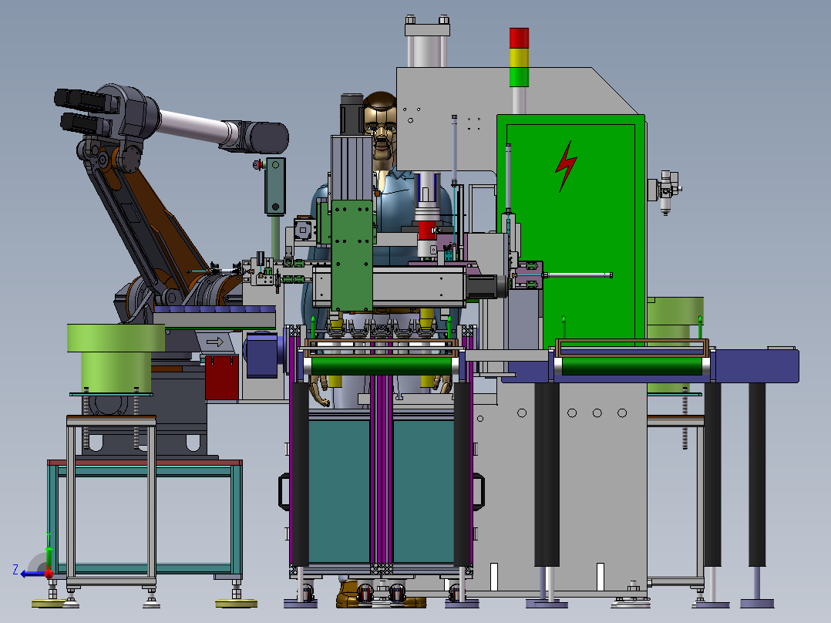Click the right black cabinet handle
The image size is (831, 623).
(x=479, y=491)
